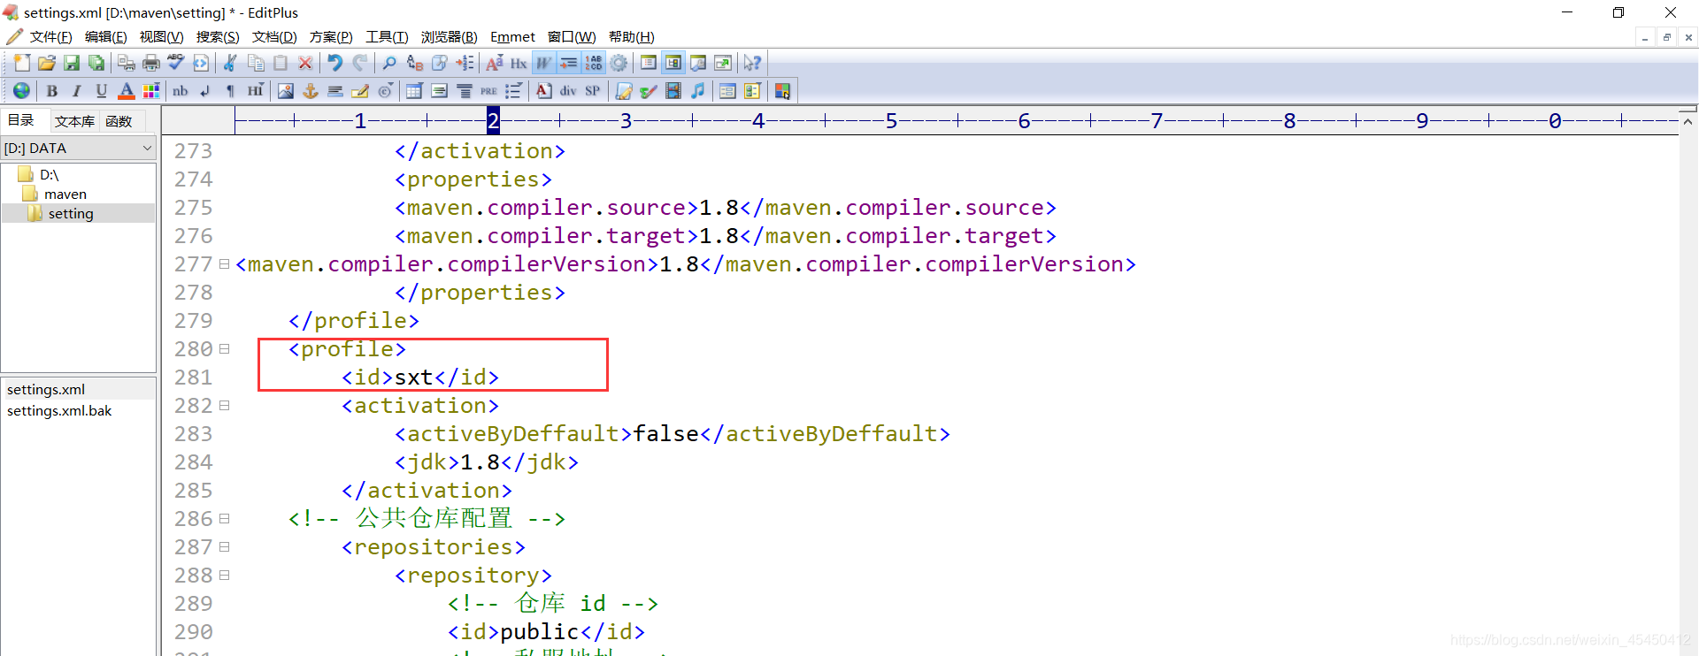The image size is (1699, 656).
Task: Collapse the fold marker at line 286
Action: (224, 518)
